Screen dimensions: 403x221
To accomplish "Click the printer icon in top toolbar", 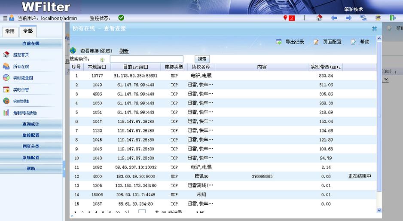I will click(x=378, y=18).
